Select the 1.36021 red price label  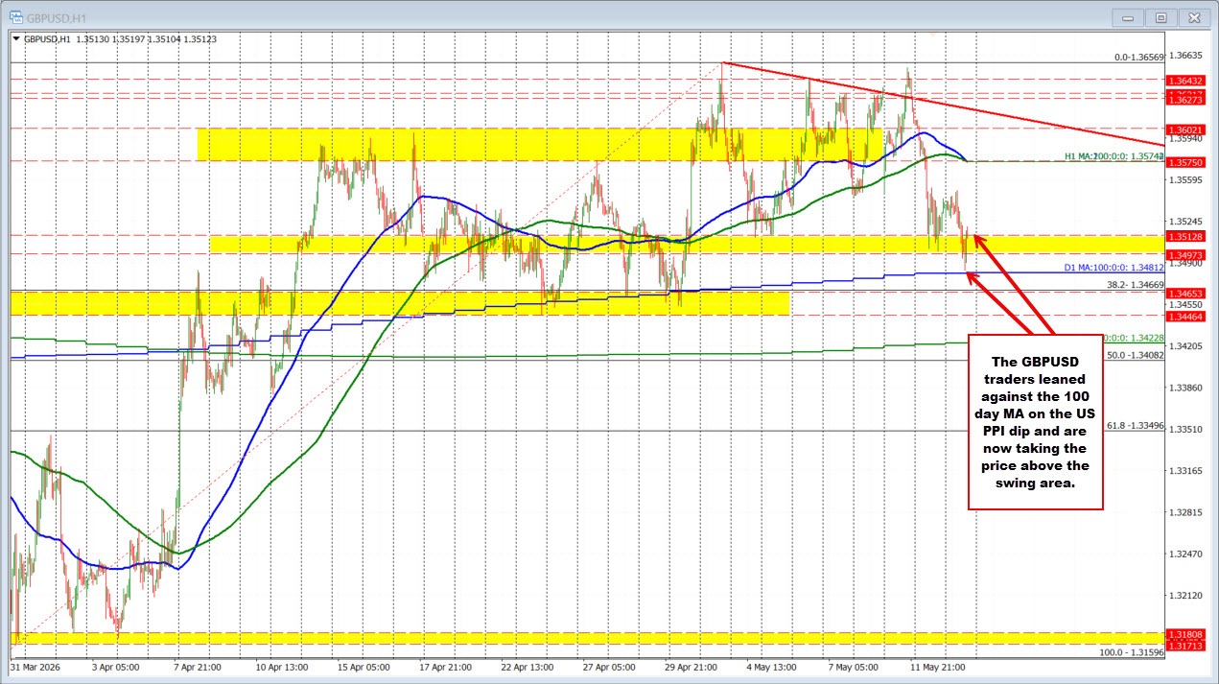(1186, 130)
